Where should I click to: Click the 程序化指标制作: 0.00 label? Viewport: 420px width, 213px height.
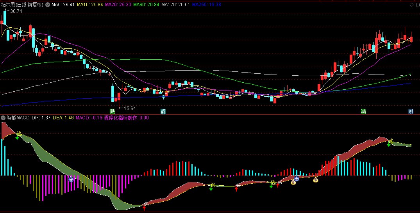click(x=127, y=118)
